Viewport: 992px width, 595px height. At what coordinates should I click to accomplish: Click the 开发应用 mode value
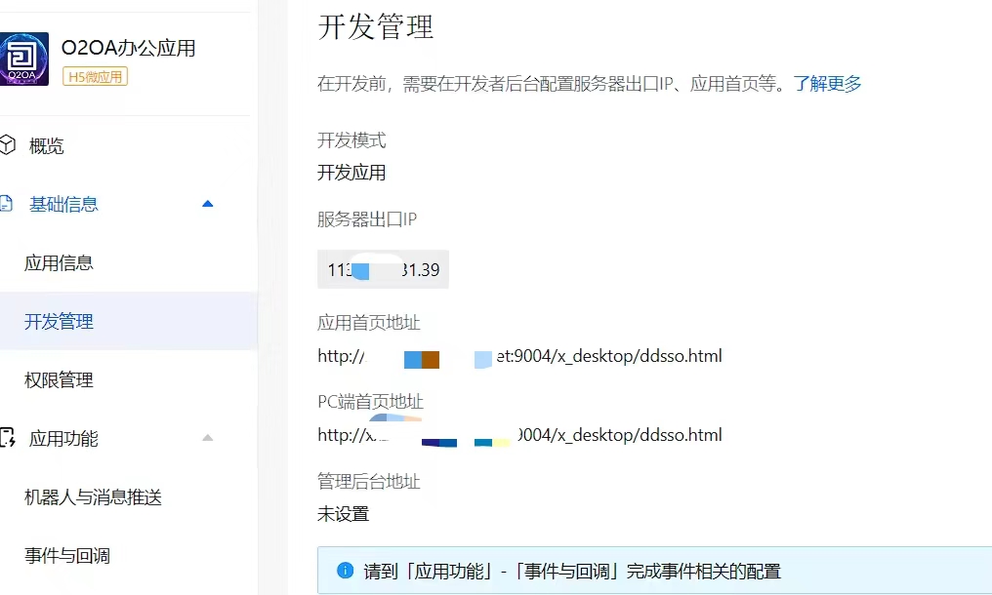point(351,173)
